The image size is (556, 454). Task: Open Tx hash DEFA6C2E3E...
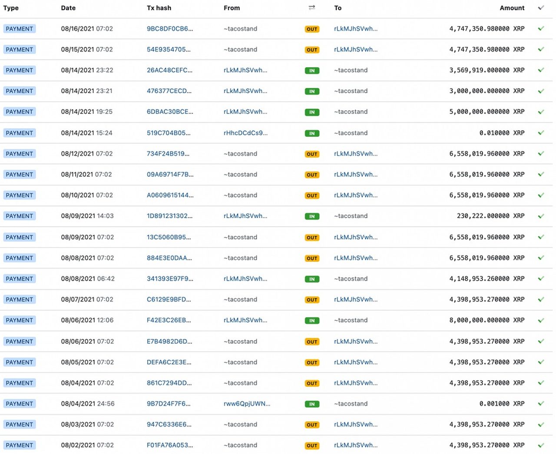[x=169, y=362]
